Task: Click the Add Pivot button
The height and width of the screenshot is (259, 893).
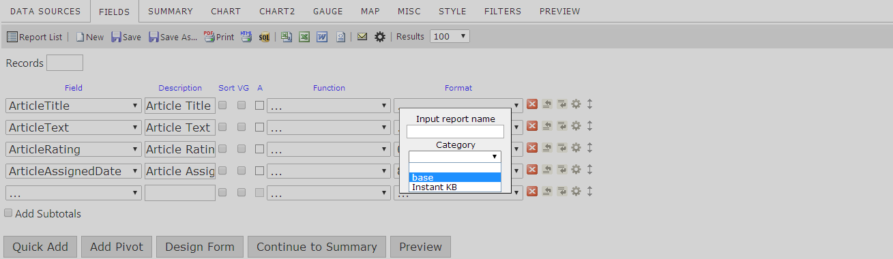Action: tap(117, 247)
